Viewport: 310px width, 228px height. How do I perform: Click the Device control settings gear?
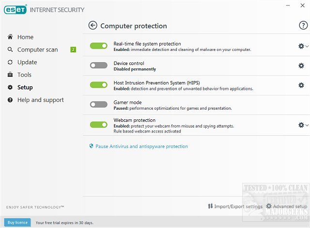coord(301,65)
